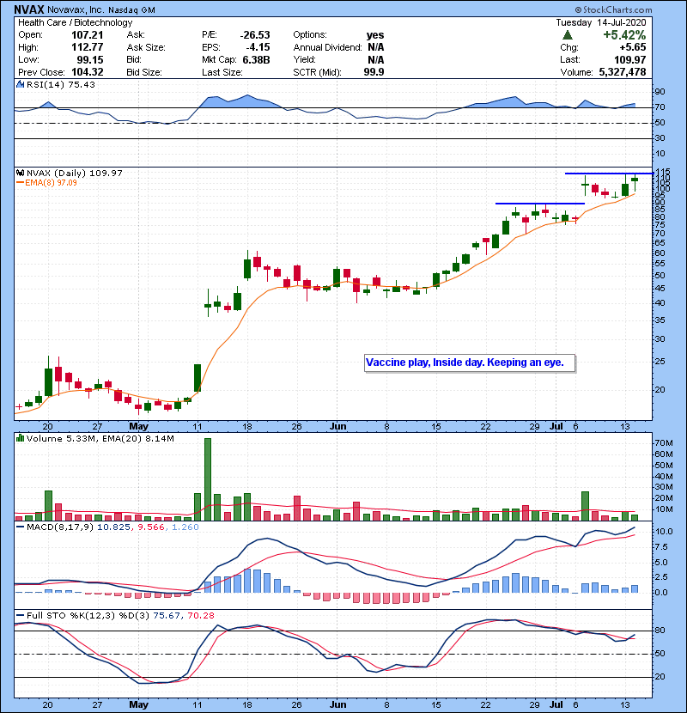The image size is (687, 713).
Task: Click the Volume 5.33M, EMA(20) 8.14M label
Action: [x=100, y=439]
